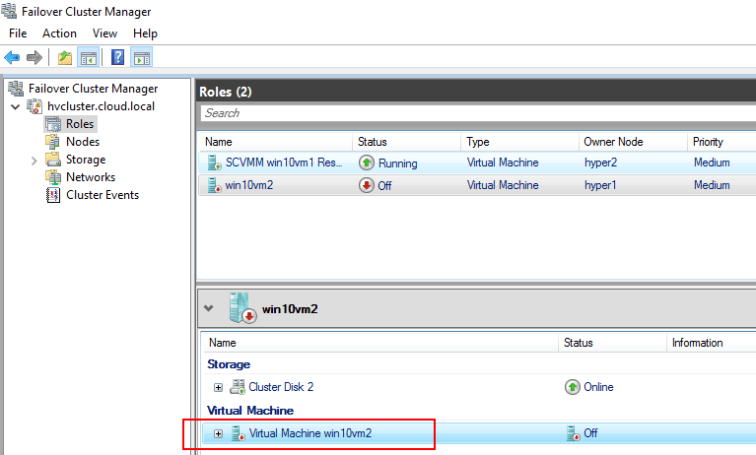Select Failover Cluster Manager root node

coord(93,89)
